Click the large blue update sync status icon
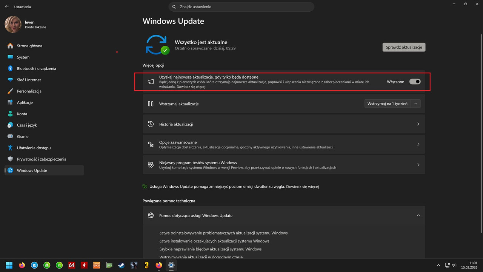This screenshot has height=272, width=483. coord(157,45)
